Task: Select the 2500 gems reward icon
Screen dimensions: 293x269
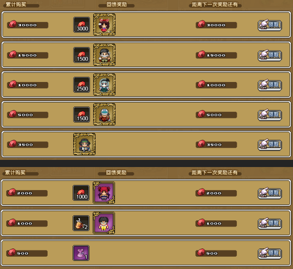Action: click(81, 85)
